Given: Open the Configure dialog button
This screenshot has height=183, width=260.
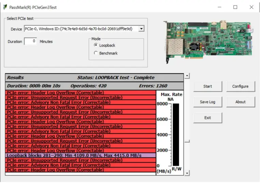Looking at the screenshot, I should [x=241, y=86].
